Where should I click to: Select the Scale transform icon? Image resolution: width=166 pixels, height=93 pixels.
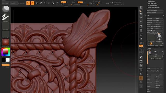click(x=41, y=3)
